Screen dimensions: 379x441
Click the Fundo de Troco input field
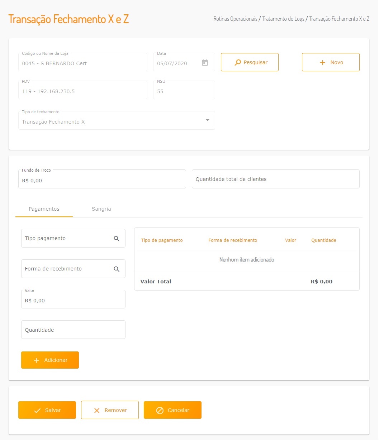tap(102, 181)
